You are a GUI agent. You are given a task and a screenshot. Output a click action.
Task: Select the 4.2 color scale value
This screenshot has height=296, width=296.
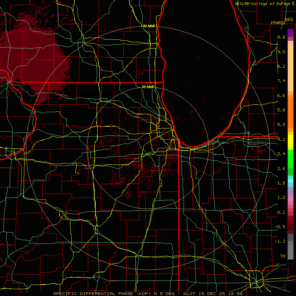coord(281,139)
